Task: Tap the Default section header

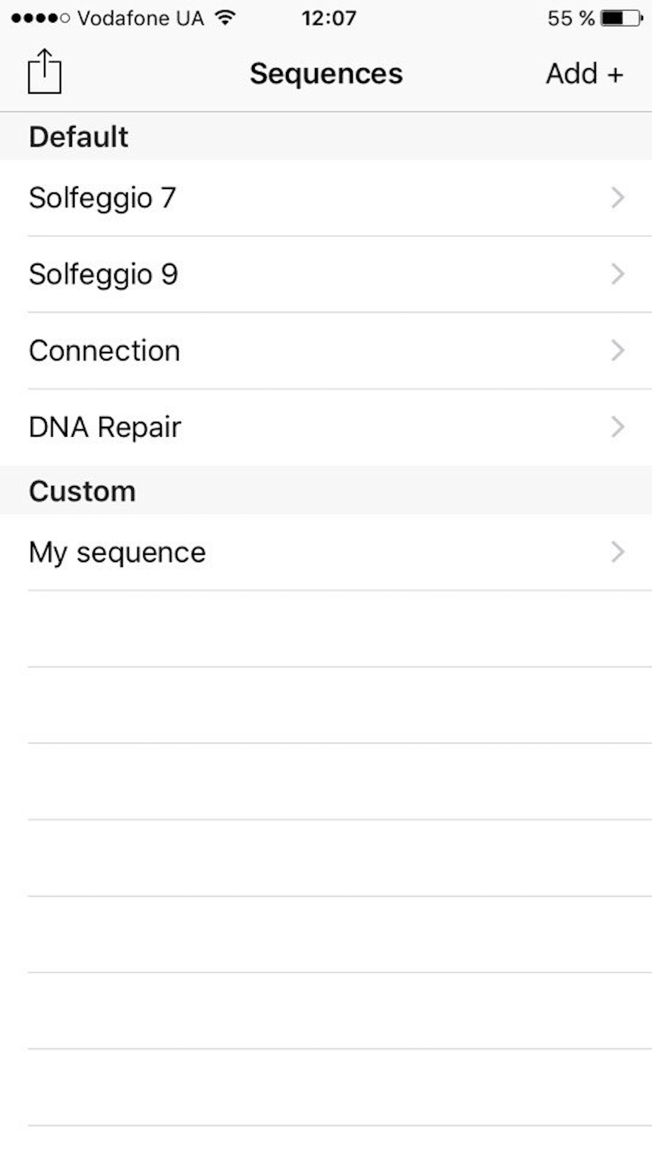Action: click(x=79, y=137)
